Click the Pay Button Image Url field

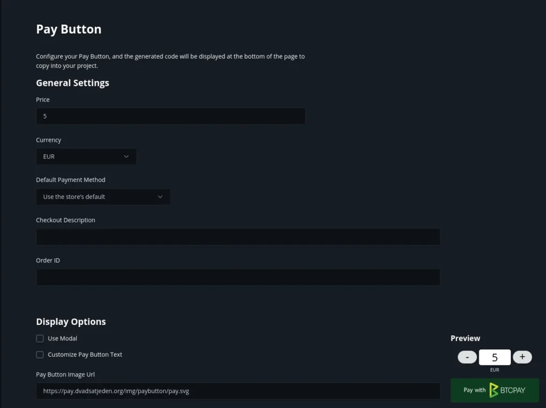(x=238, y=390)
